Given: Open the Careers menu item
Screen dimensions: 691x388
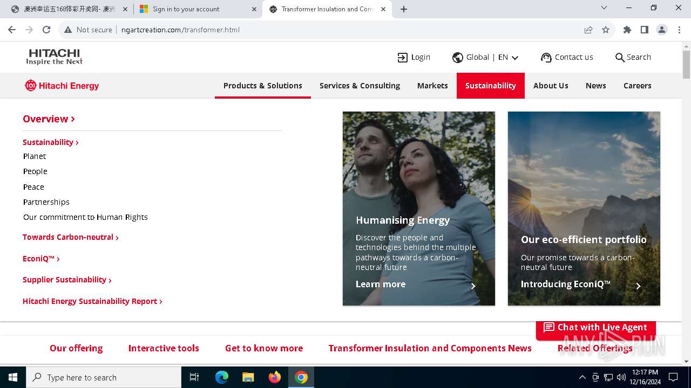Looking at the screenshot, I should coord(638,86).
